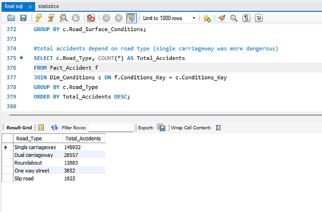Toggle stop-on-error script execution icon
The image size is (322, 212).
point(91,18)
